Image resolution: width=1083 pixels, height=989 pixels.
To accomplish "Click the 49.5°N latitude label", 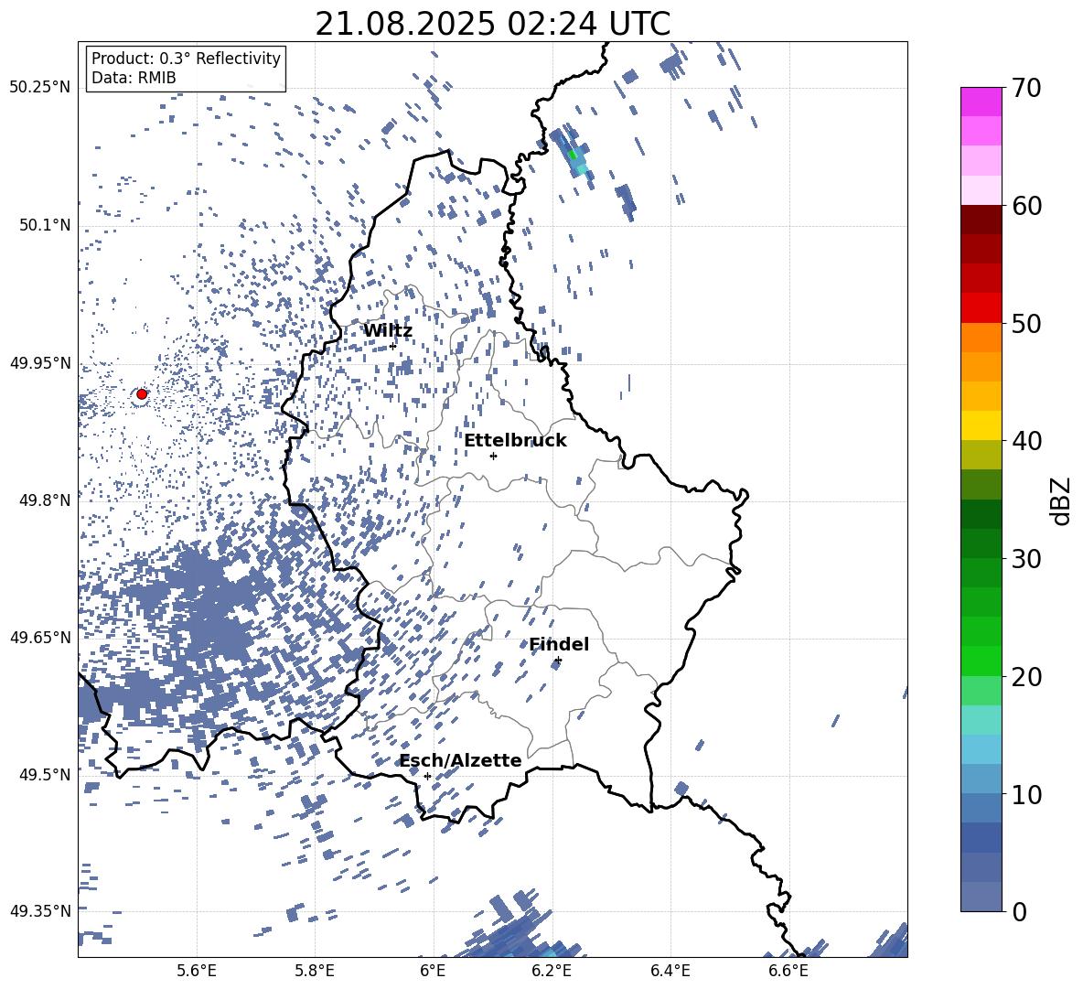I will (x=44, y=775).
